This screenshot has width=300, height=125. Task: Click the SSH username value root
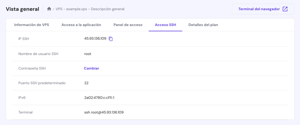88,54
